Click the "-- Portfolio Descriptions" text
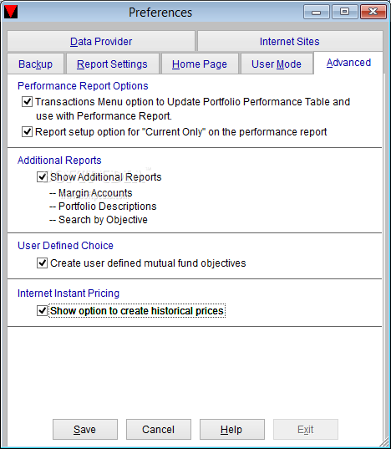 (103, 207)
